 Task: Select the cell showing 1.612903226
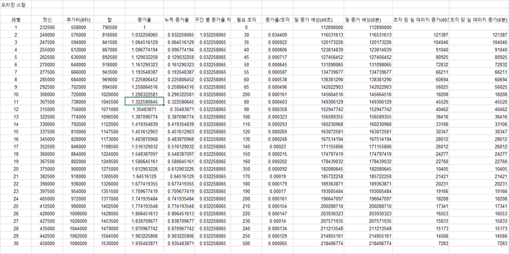[x=144, y=169]
